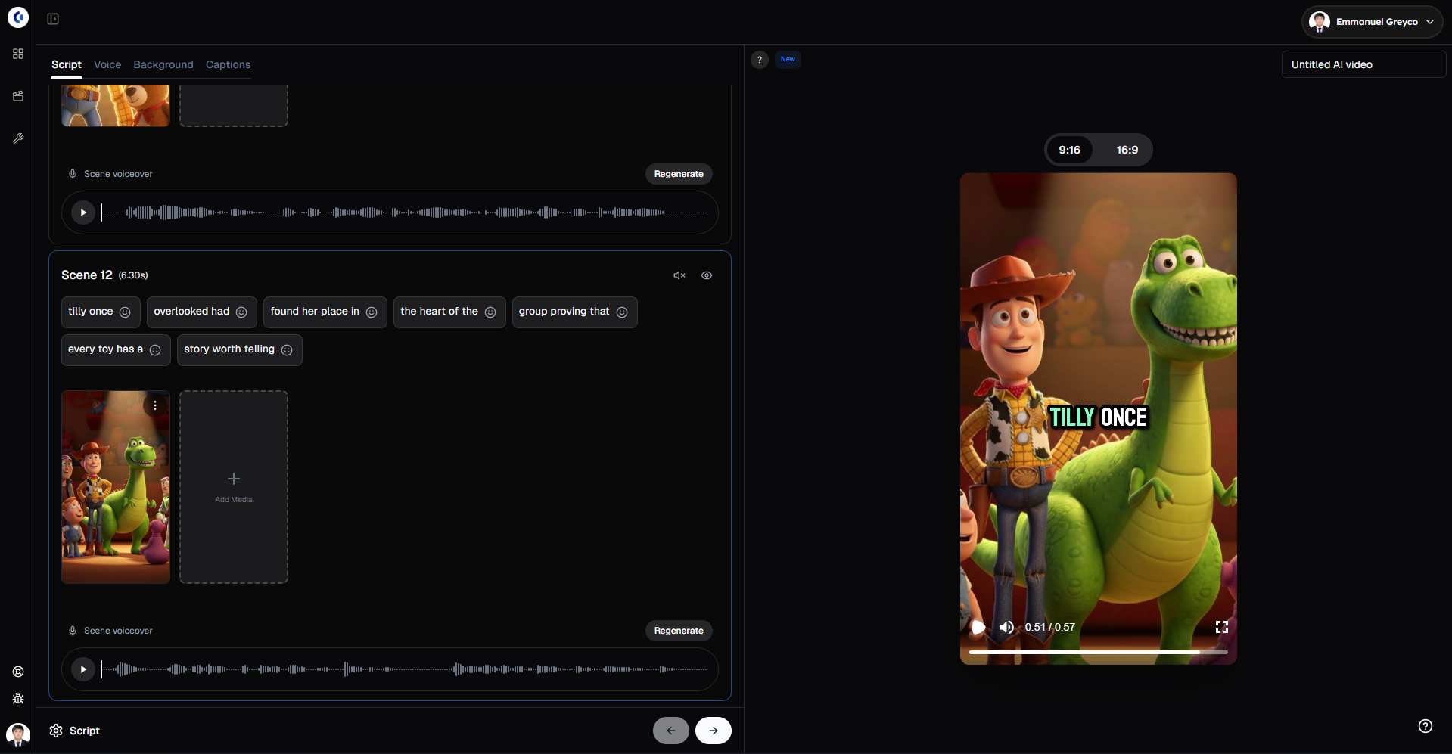This screenshot has height=754, width=1452.
Task: Select the "found her place in" caption text
Action: [315, 312]
